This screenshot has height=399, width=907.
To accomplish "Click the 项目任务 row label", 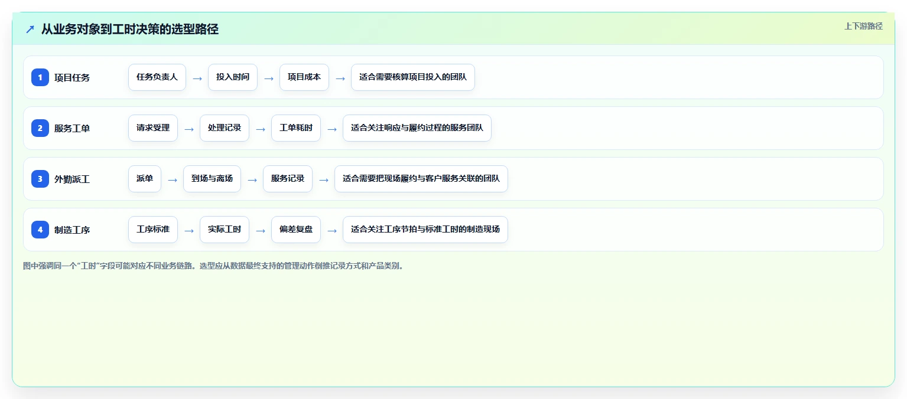I will coord(72,77).
